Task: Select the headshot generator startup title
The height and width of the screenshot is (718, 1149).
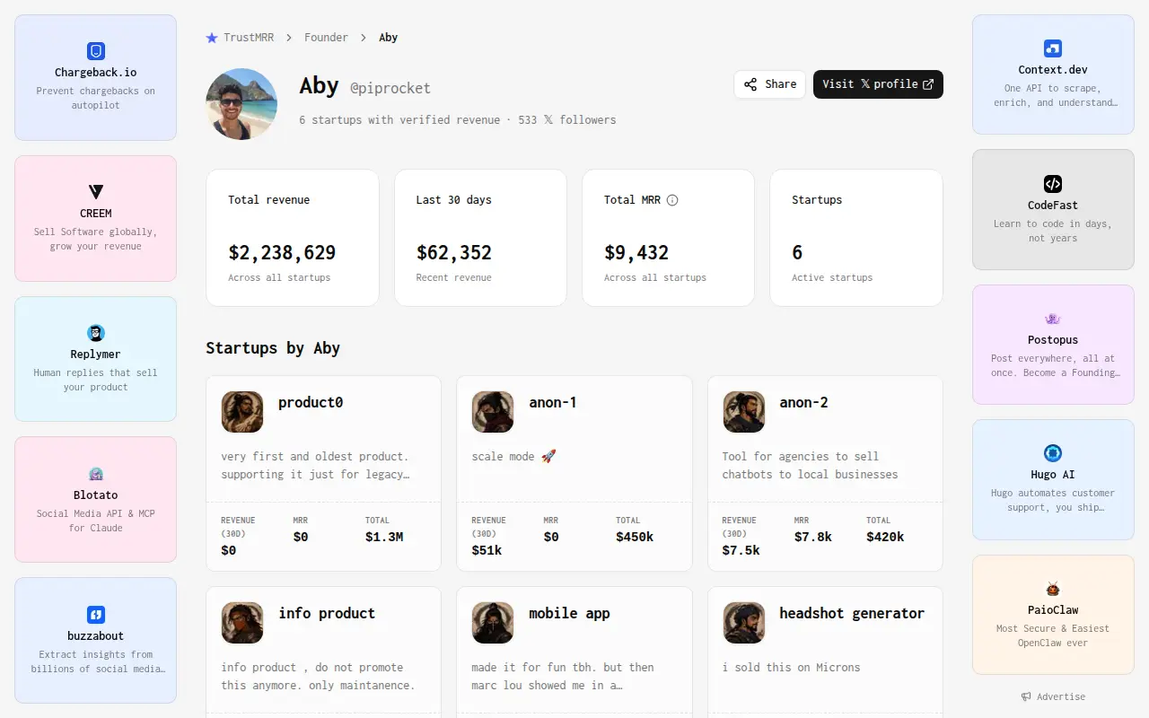Action: point(852,613)
